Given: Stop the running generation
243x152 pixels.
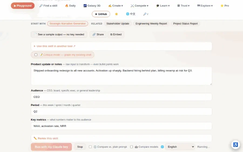Looking at the screenshot, I should pos(80,147).
